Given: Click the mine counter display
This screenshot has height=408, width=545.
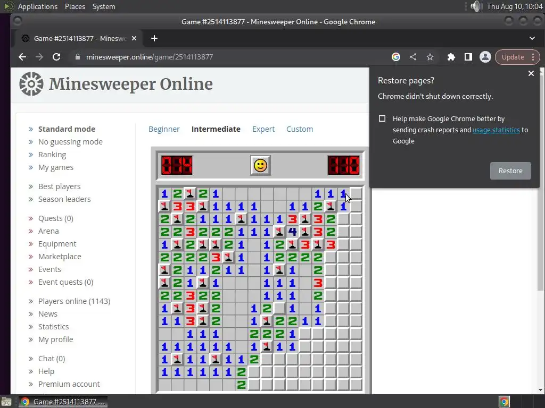Looking at the screenshot, I should [x=177, y=165].
